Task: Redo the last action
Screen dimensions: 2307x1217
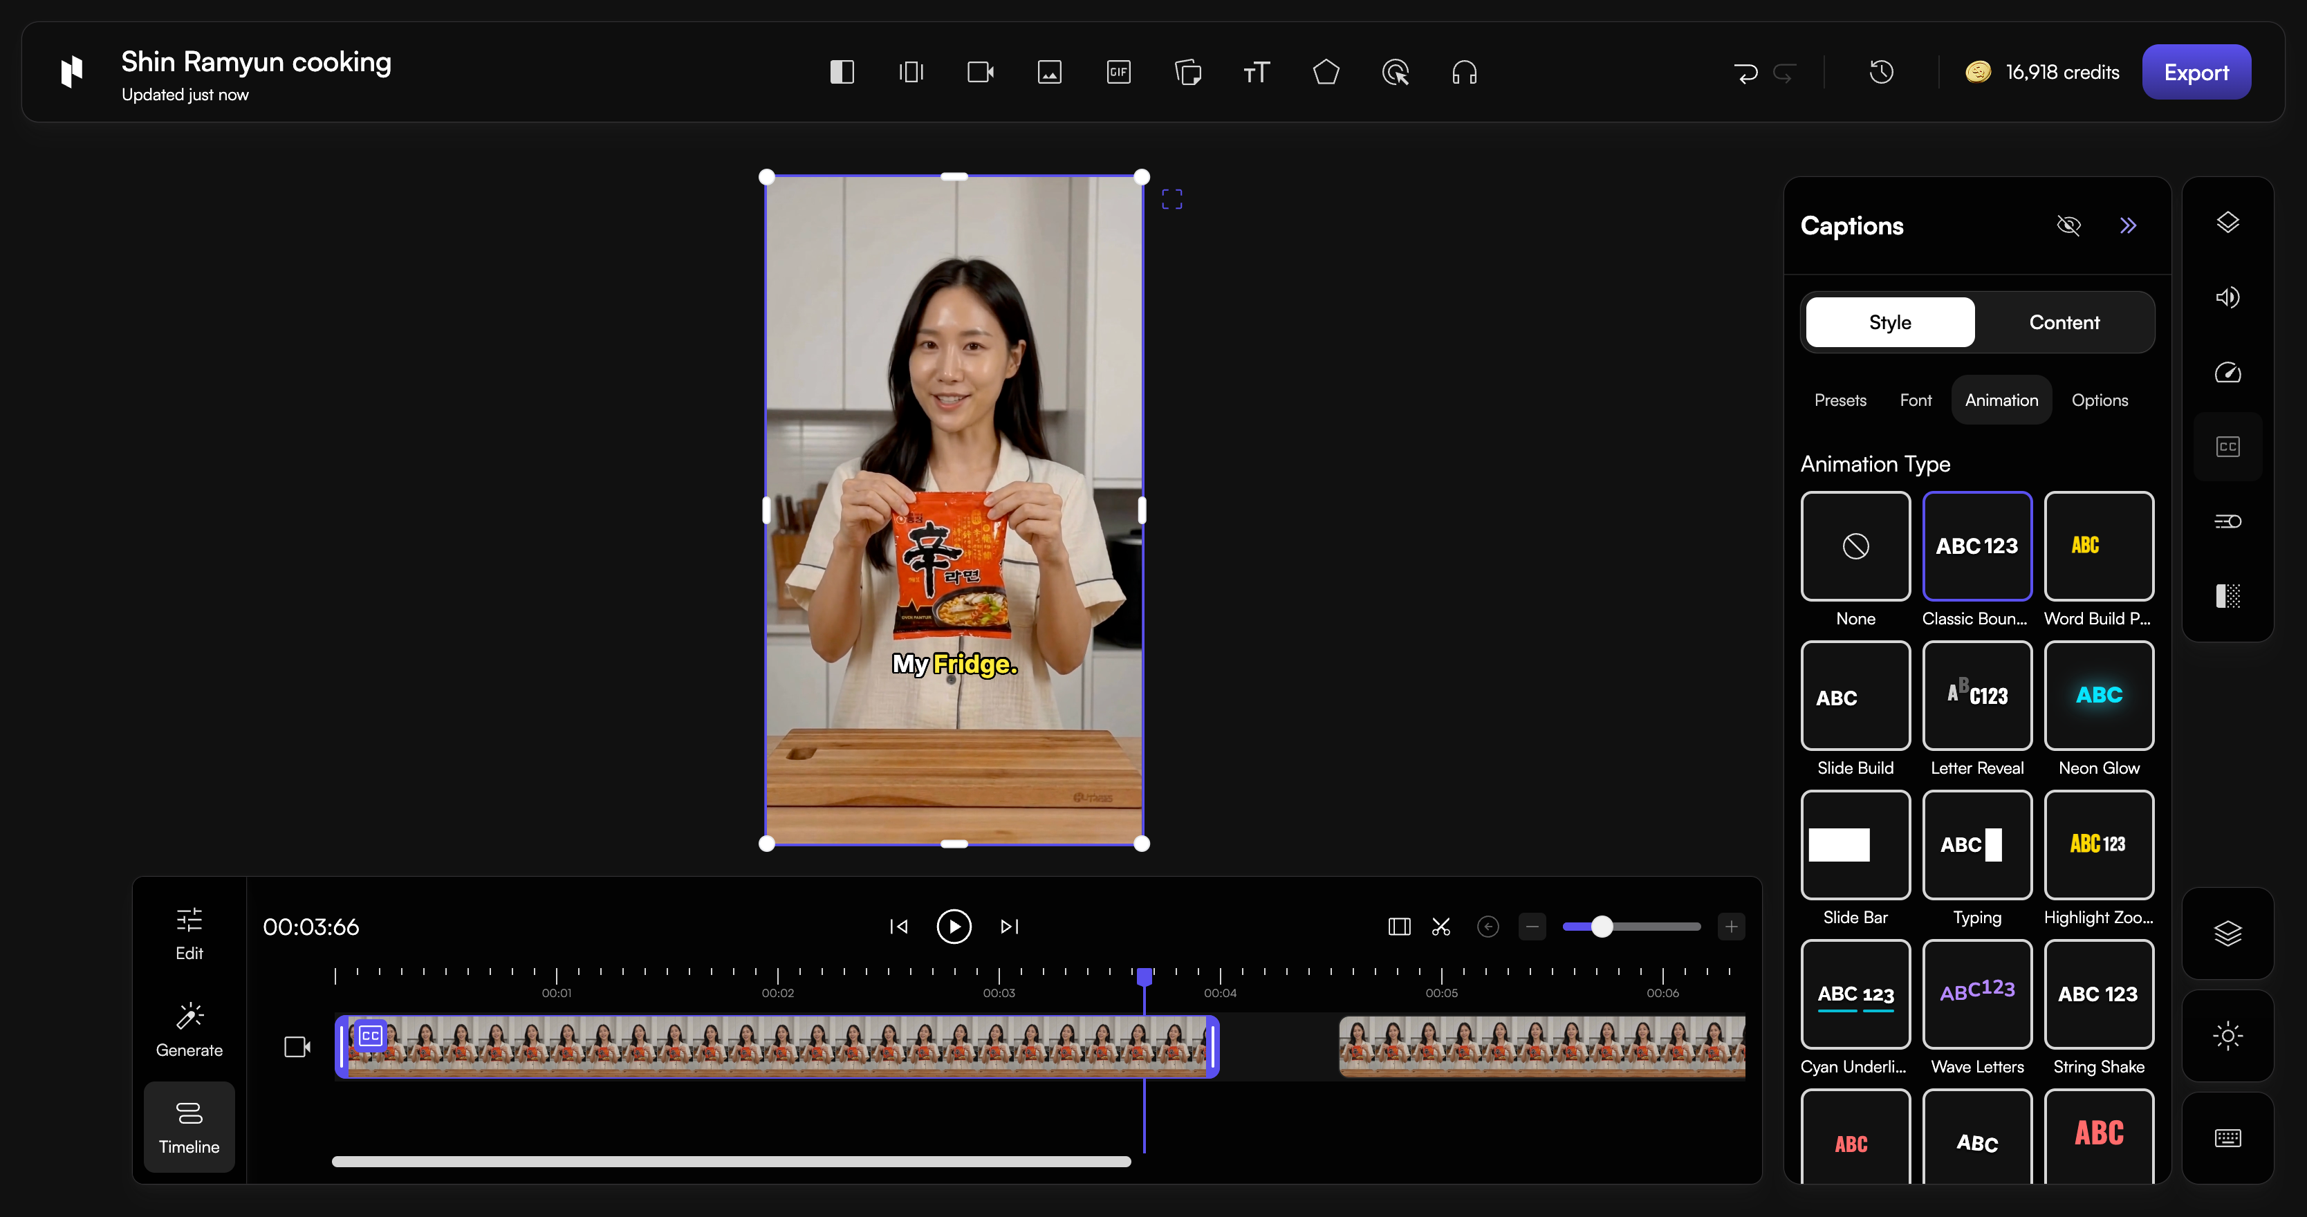Action: [1784, 73]
